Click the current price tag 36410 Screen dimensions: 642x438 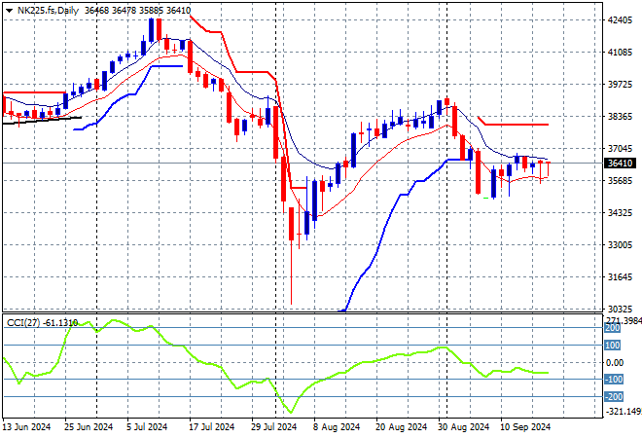click(x=620, y=164)
